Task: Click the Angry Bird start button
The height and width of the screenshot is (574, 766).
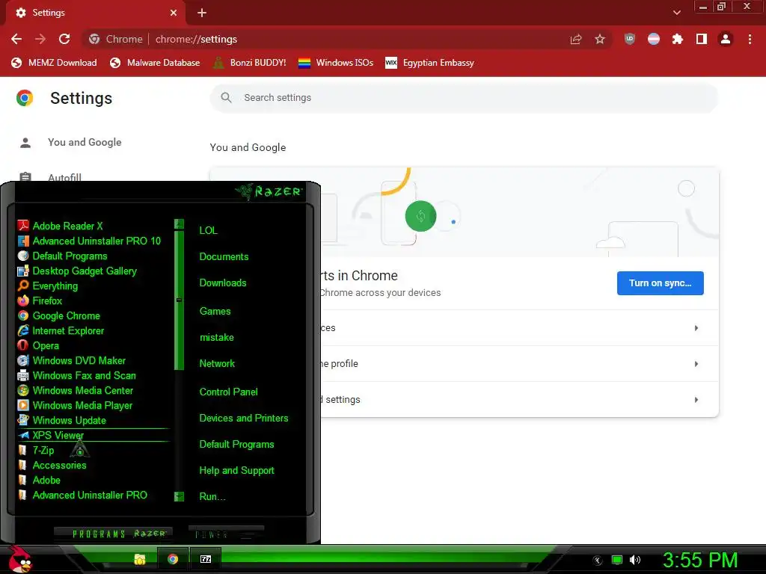Action: click(20, 559)
